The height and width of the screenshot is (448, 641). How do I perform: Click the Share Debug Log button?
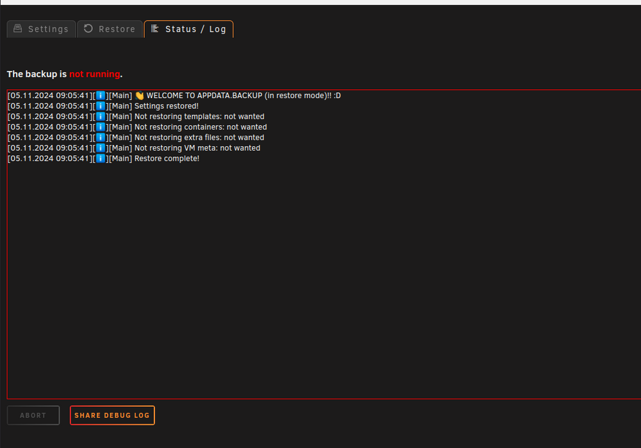pyautogui.click(x=112, y=415)
